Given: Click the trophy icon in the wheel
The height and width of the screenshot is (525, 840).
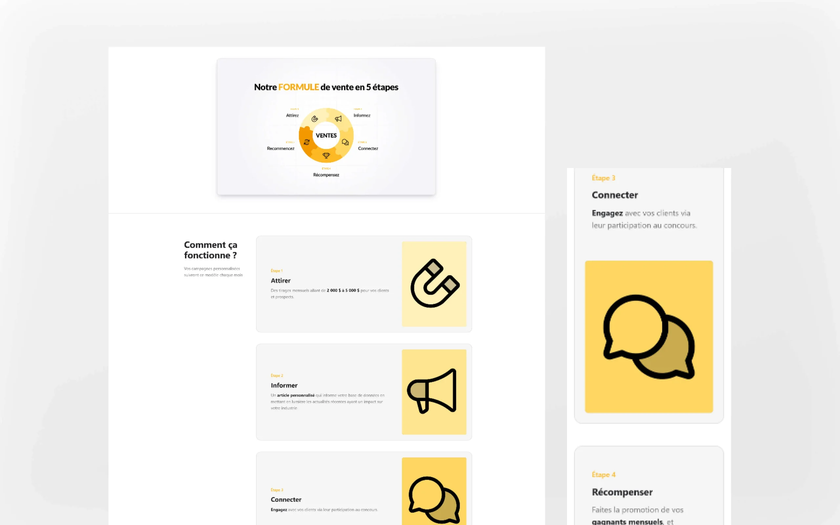Looking at the screenshot, I should tap(326, 156).
